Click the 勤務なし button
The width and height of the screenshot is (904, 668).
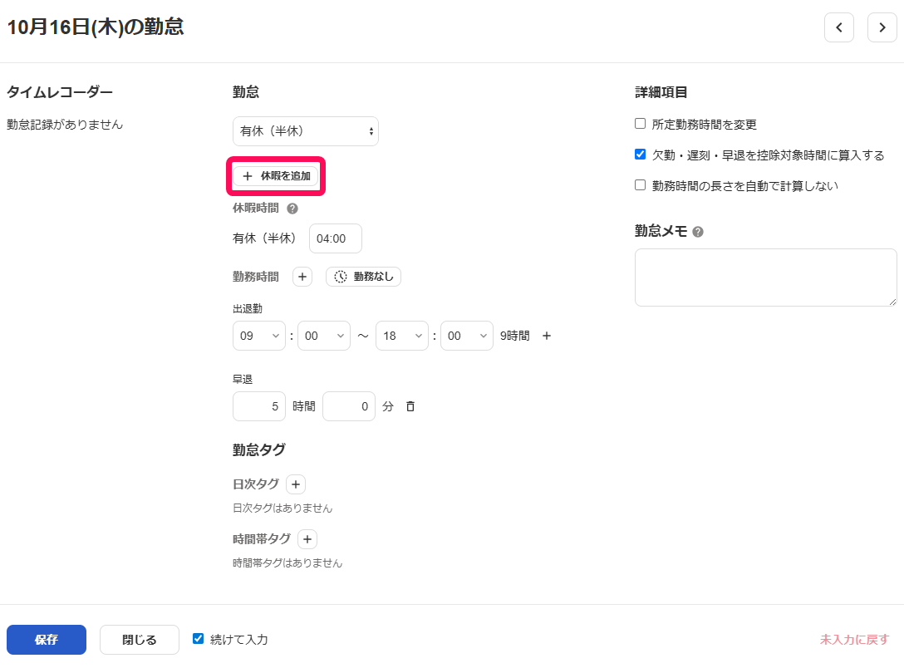(x=363, y=277)
